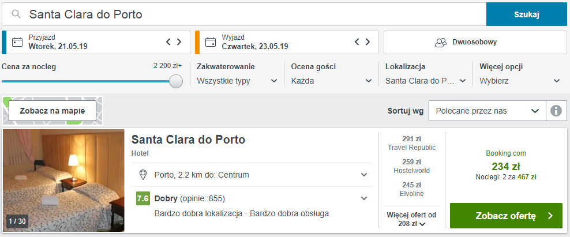The height and width of the screenshot is (237, 570).
Task: Click the Hotel accommodation type label
Action: [140, 153]
